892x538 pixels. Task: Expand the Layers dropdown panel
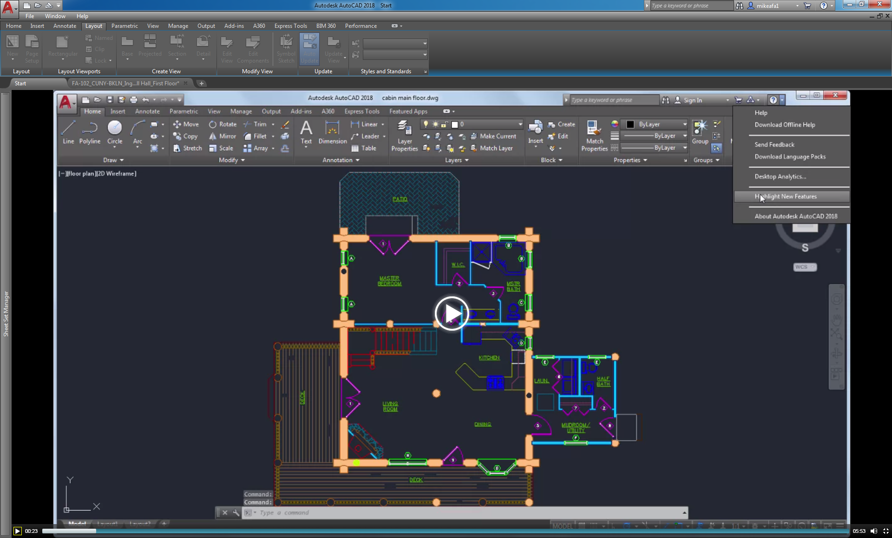466,160
